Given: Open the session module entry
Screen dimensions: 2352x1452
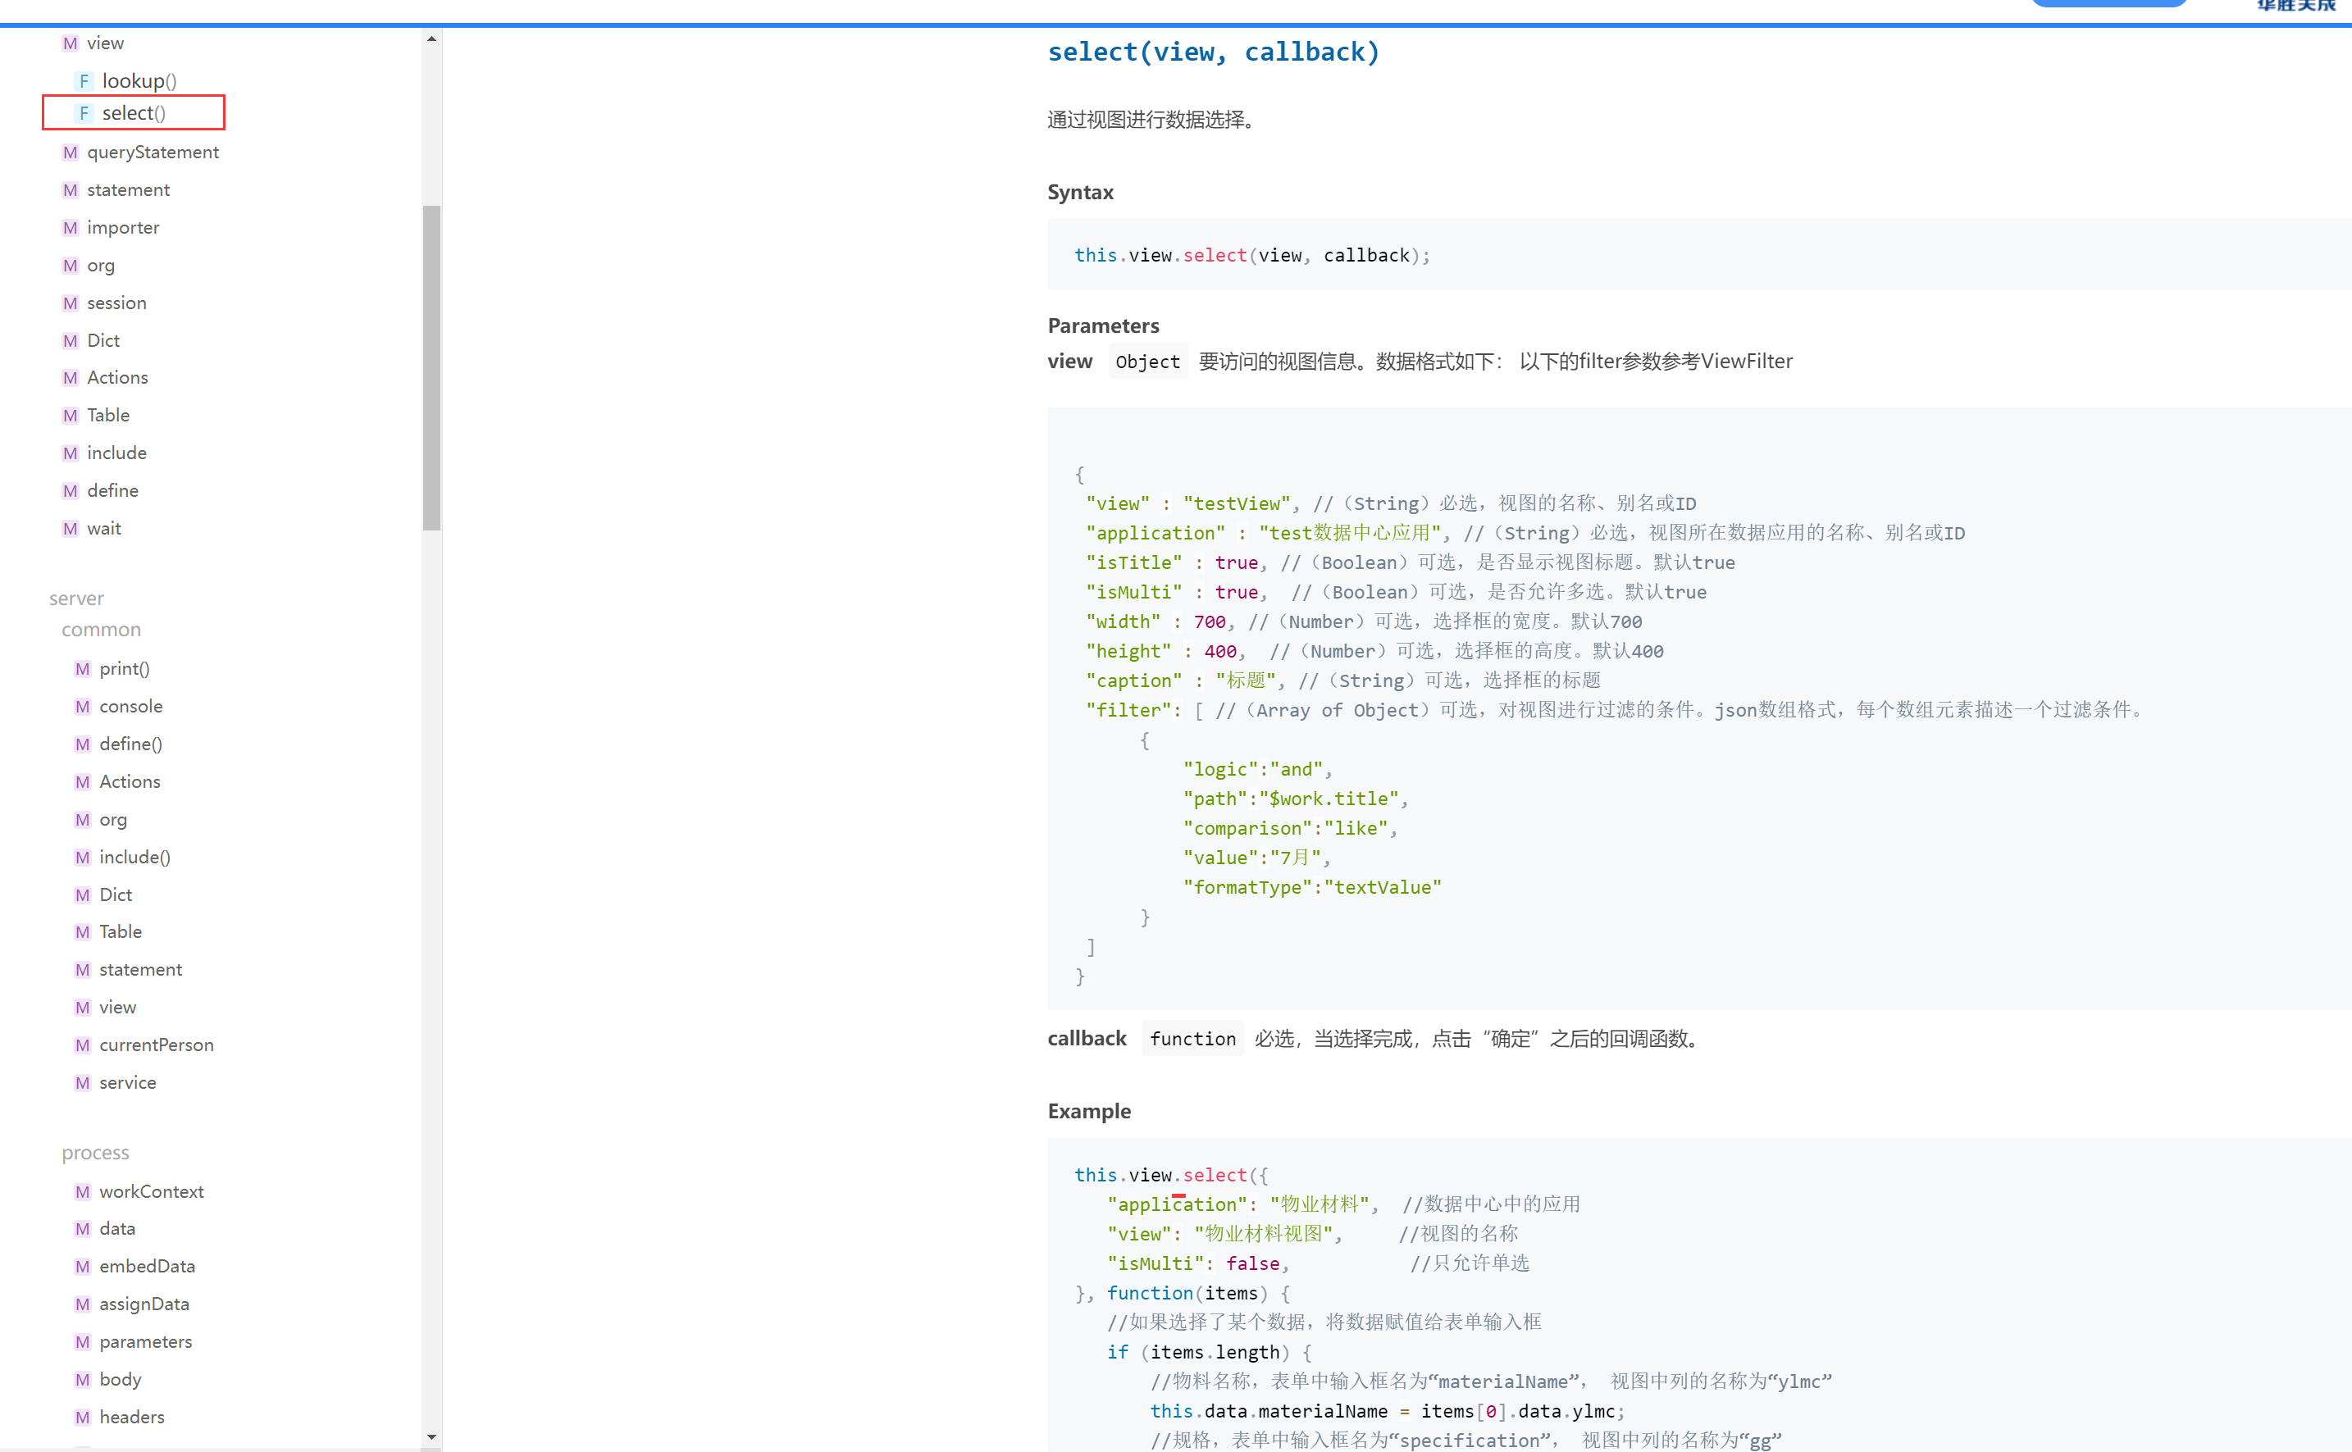Looking at the screenshot, I should coord(116,303).
